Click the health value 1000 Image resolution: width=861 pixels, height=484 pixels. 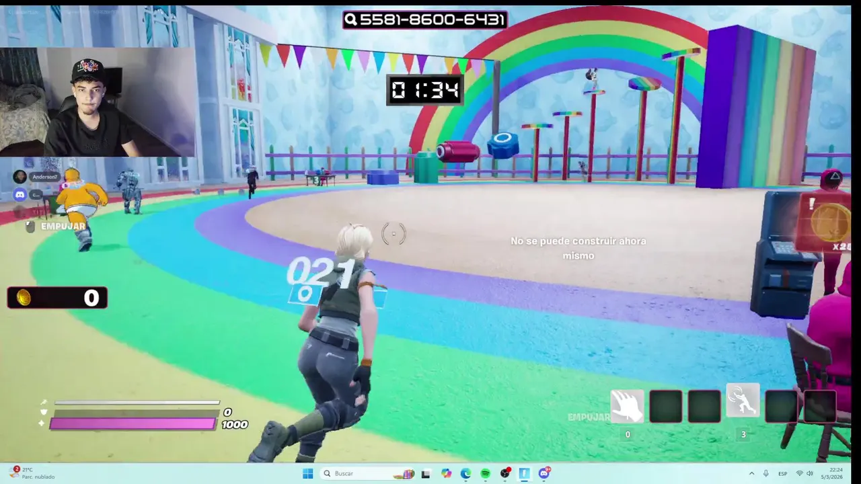point(235,425)
